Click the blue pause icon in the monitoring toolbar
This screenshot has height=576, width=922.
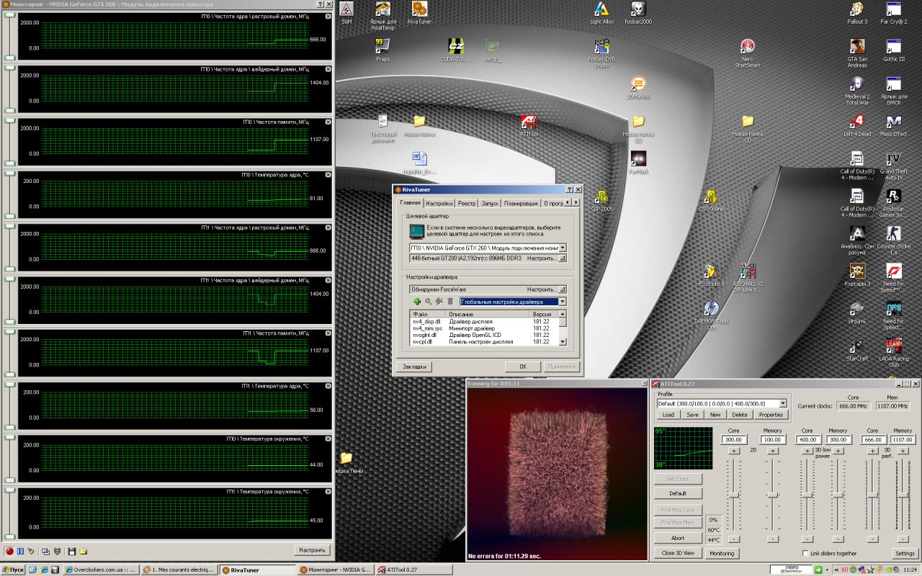tap(21, 551)
